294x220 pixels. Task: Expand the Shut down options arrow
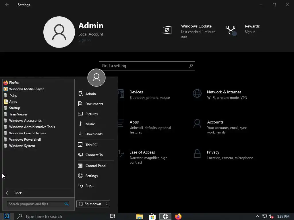click(107, 204)
